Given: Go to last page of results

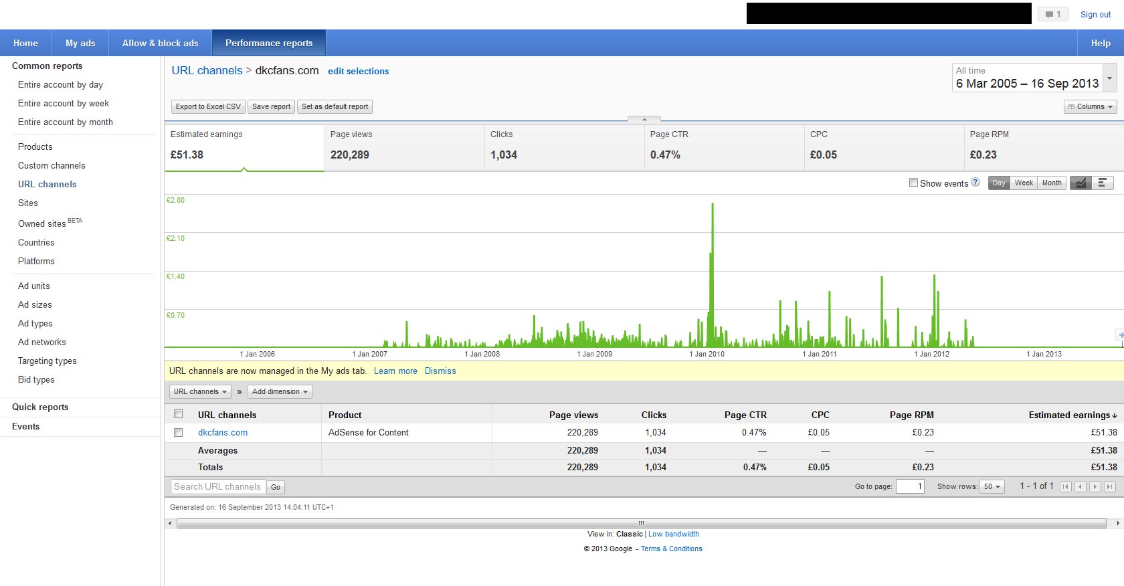Looking at the screenshot, I should point(1110,487).
